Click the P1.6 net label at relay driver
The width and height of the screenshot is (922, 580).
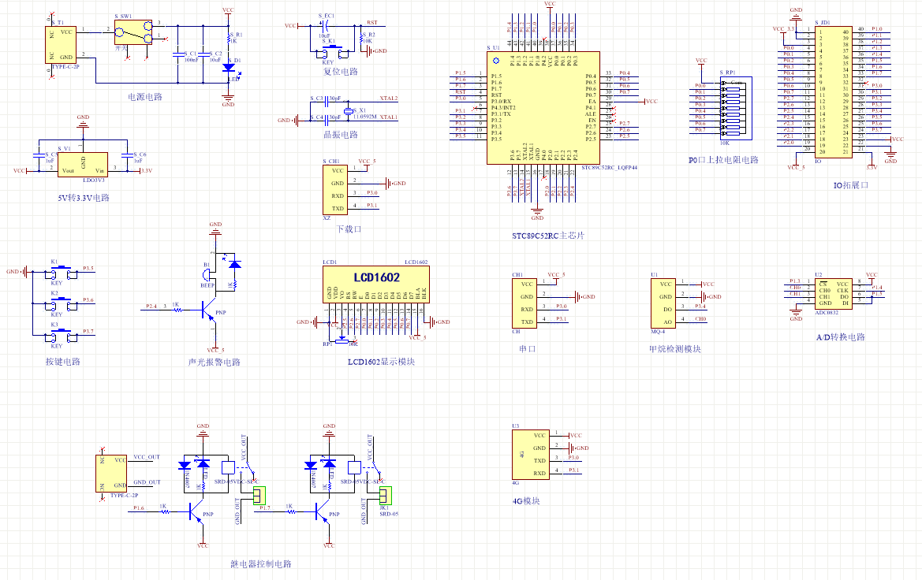pyautogui.click(x=139, y=508)
